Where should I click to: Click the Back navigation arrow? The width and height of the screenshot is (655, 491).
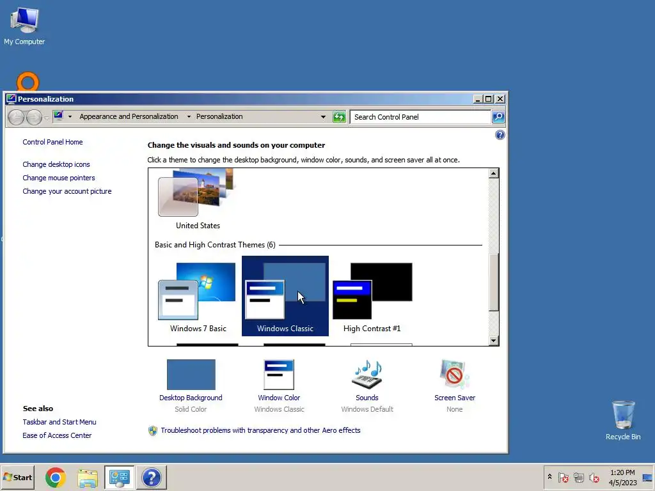pos(16,118)
